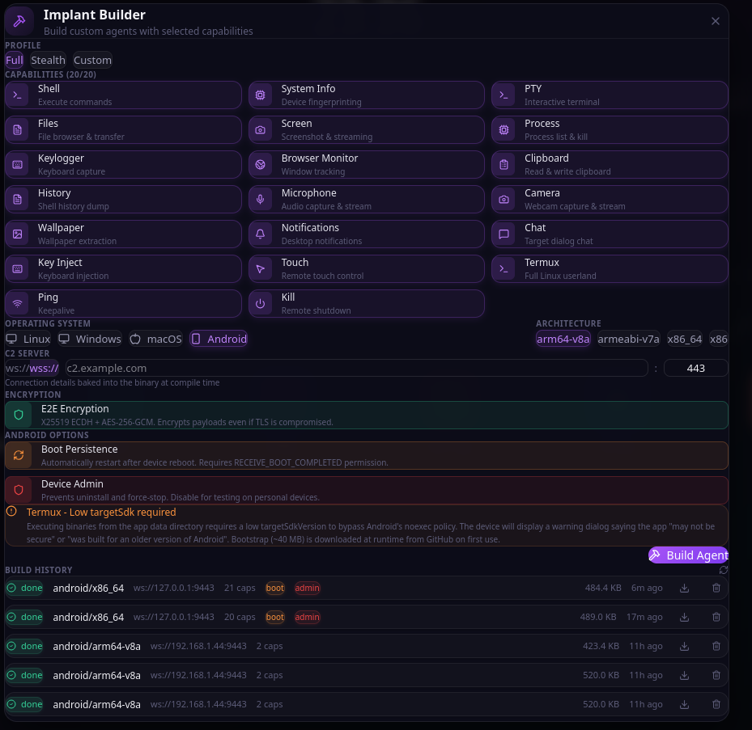The image size is (752, 730).
Task: Click the Ping keepalive wifi icon
Action: click(x=18, y=302)
